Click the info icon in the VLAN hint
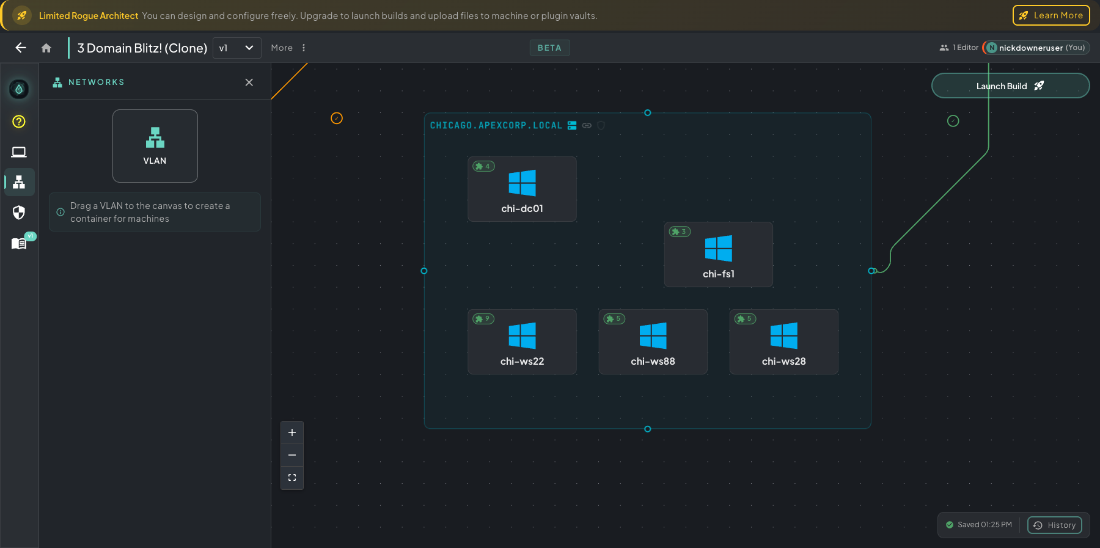The image size is (1100, 548). pyautogui.click(x=61, y=212)
